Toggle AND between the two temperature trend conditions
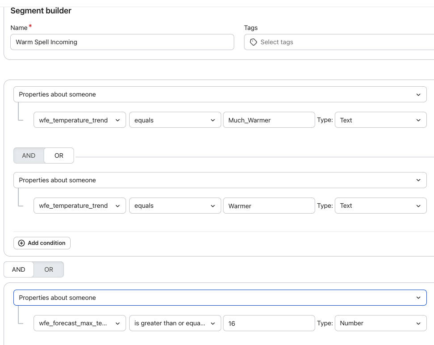The height and width of the screenshot is (345, 434). pos(29,156)
